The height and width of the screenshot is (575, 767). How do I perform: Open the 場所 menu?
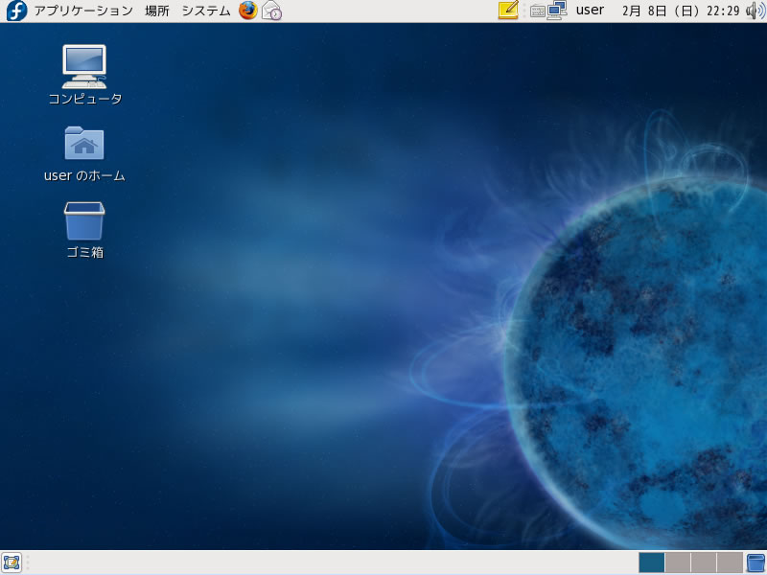coord(157,11)
